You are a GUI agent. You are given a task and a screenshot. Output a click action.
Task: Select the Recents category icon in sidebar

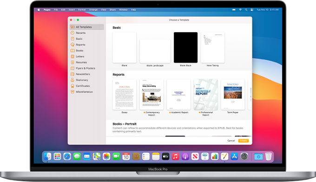point(72,33)
